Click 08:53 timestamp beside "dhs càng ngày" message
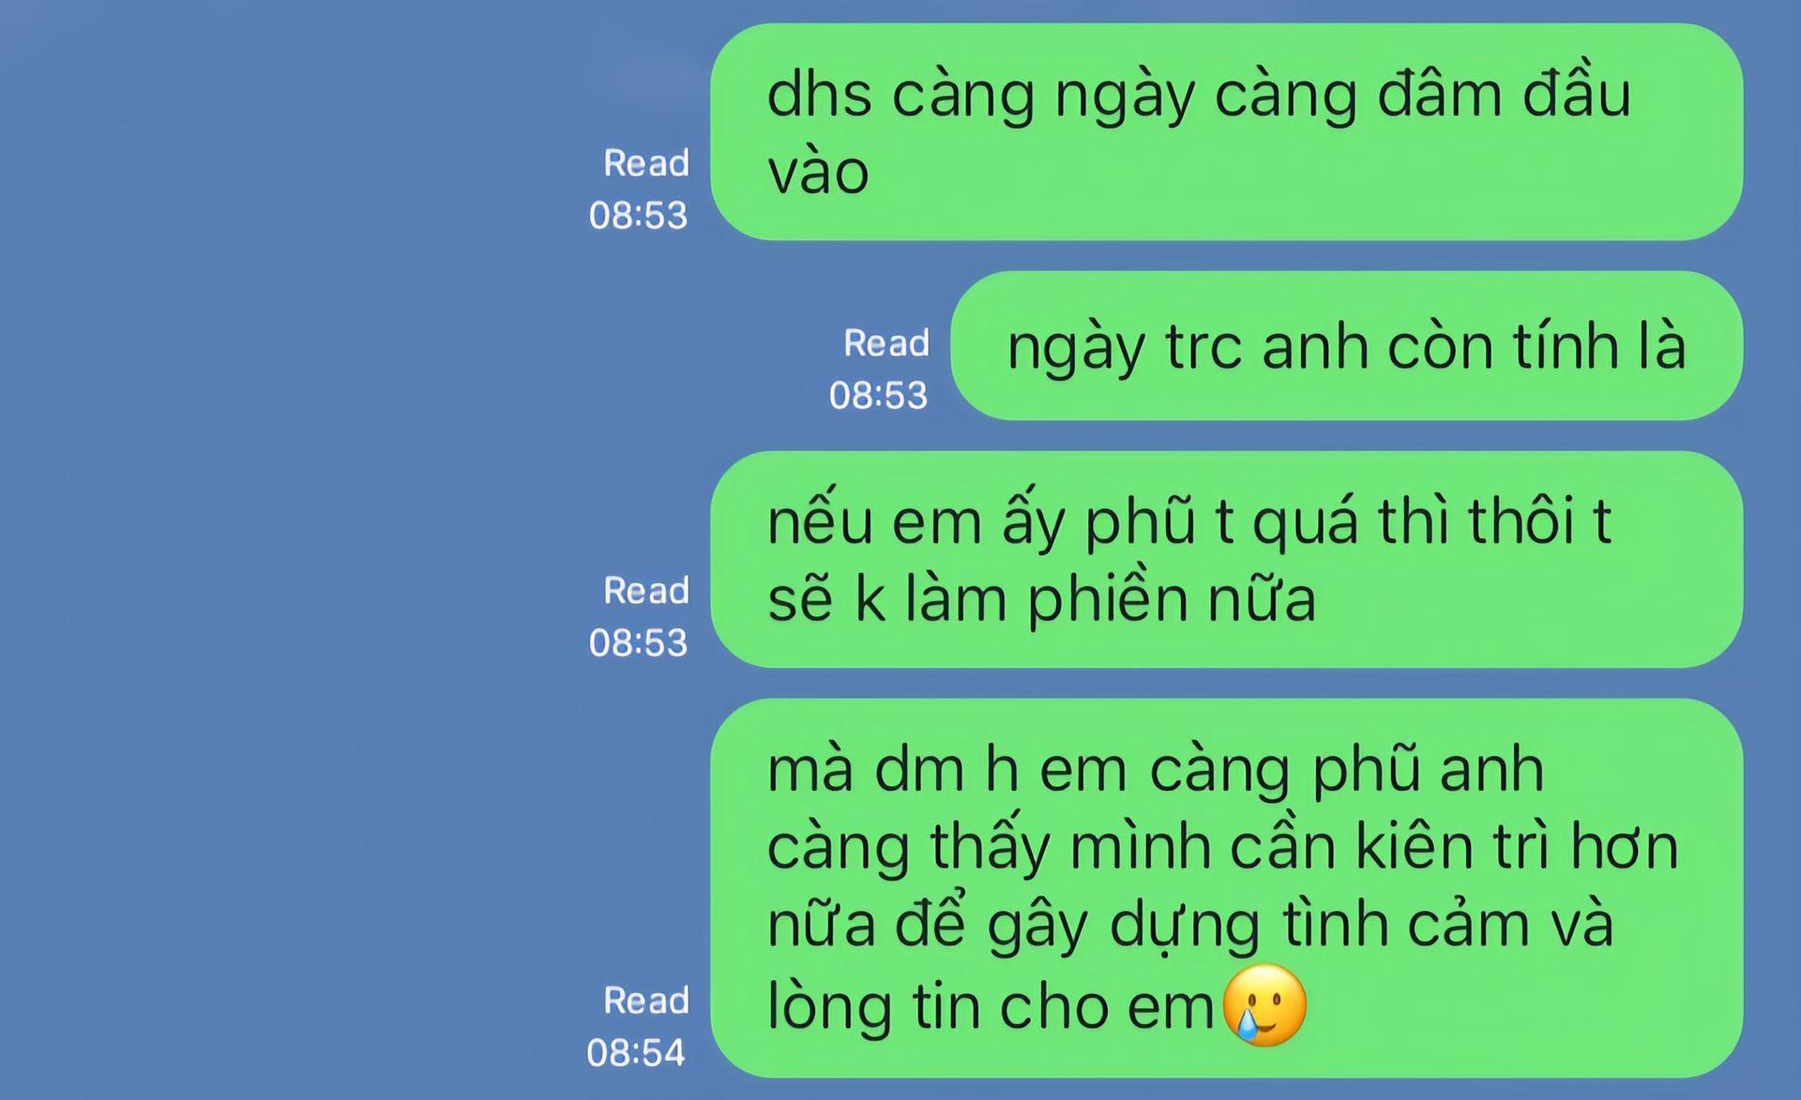 (638, 216)
